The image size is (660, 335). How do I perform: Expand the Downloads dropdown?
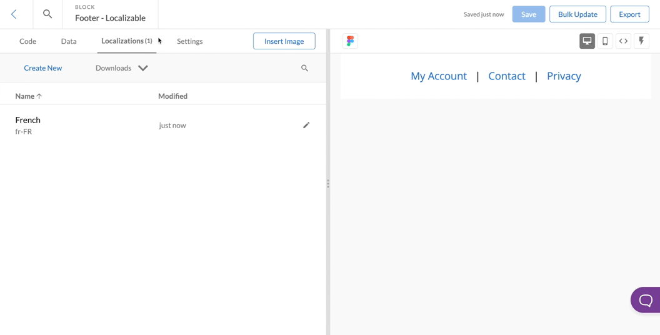click(122, 67)
